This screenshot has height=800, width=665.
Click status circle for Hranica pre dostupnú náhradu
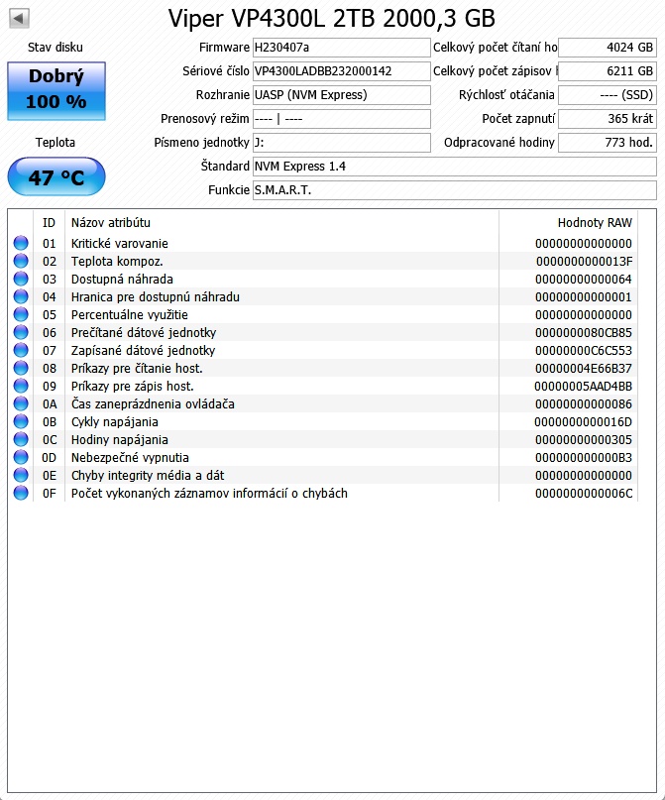(x=21, y=296)
